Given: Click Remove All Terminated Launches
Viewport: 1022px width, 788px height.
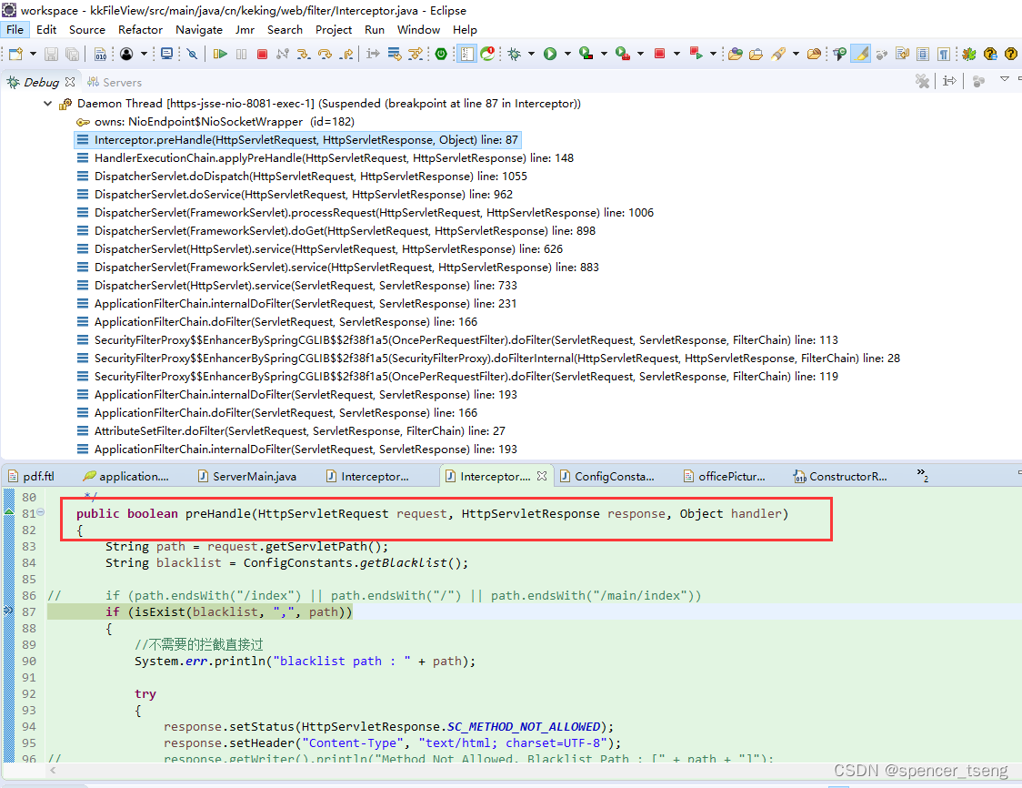Looking at the screenshot, I should [922, 81].
